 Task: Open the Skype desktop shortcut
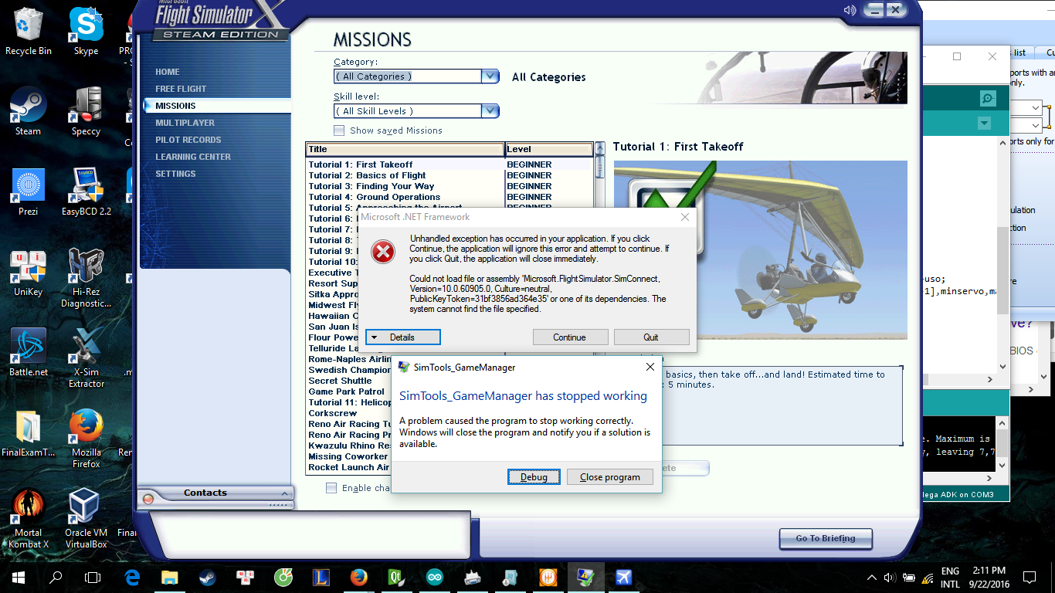87,32
